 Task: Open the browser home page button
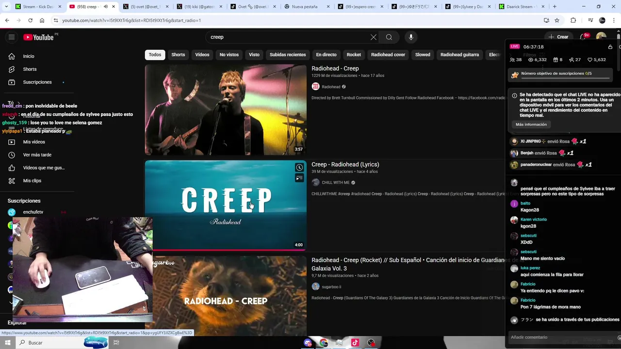pos(42,20)
